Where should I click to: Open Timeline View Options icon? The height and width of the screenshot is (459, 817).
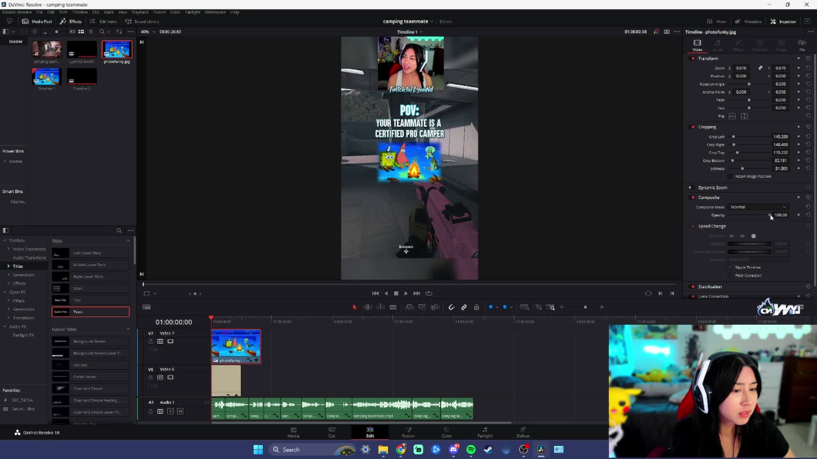pos(146,307)
